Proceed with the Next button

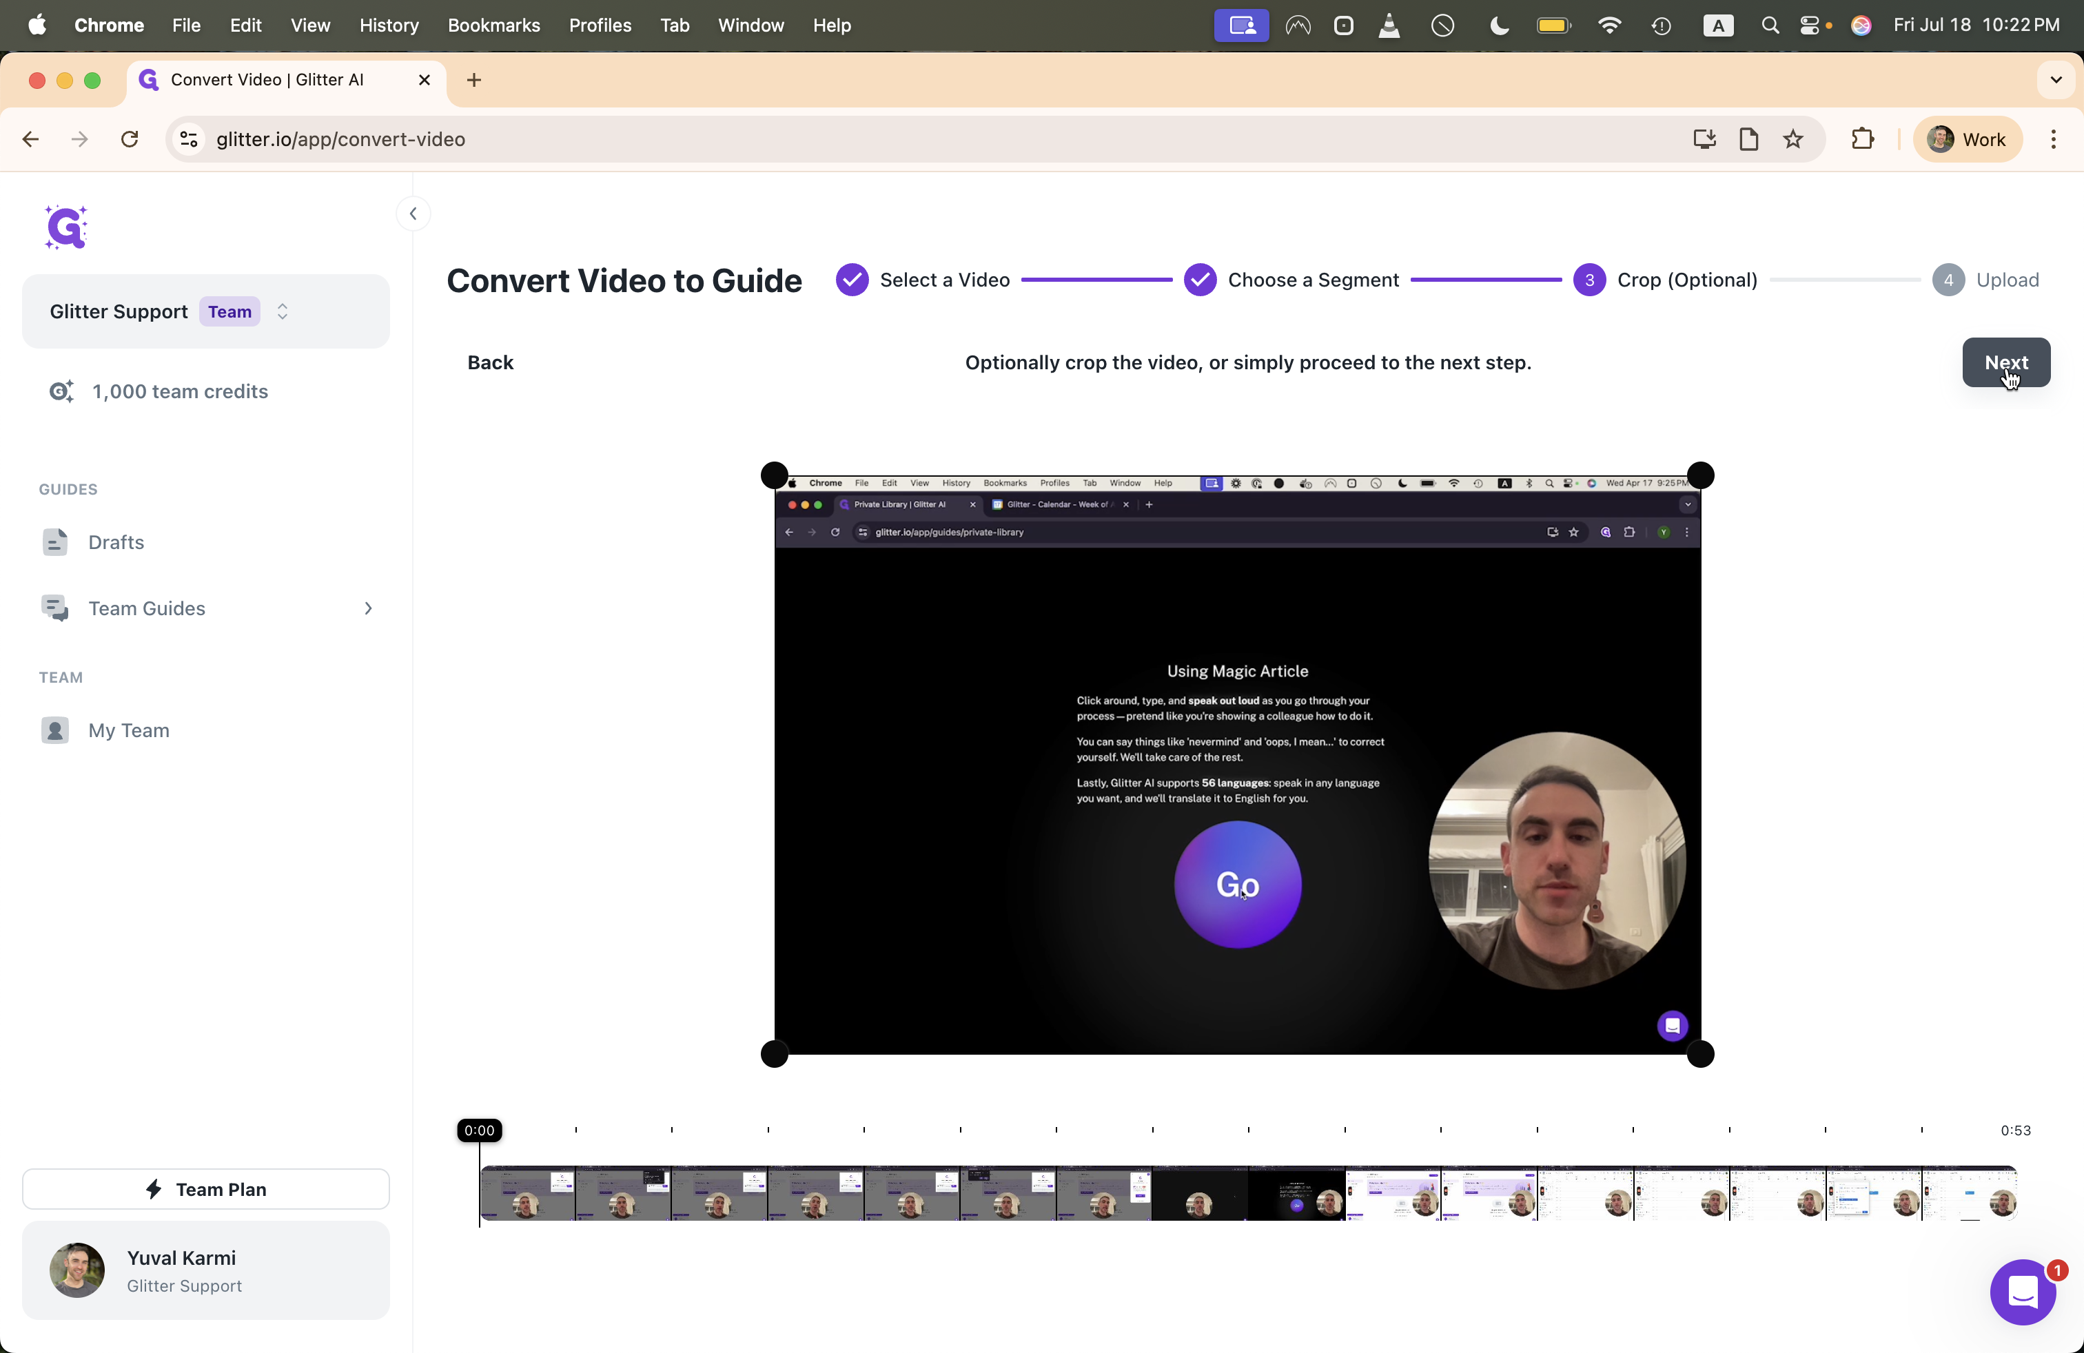point(2006,362)
